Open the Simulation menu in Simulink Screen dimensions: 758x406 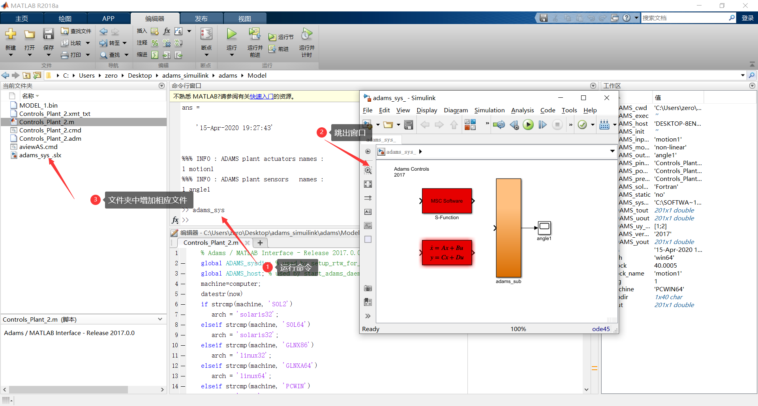[489, 110]
